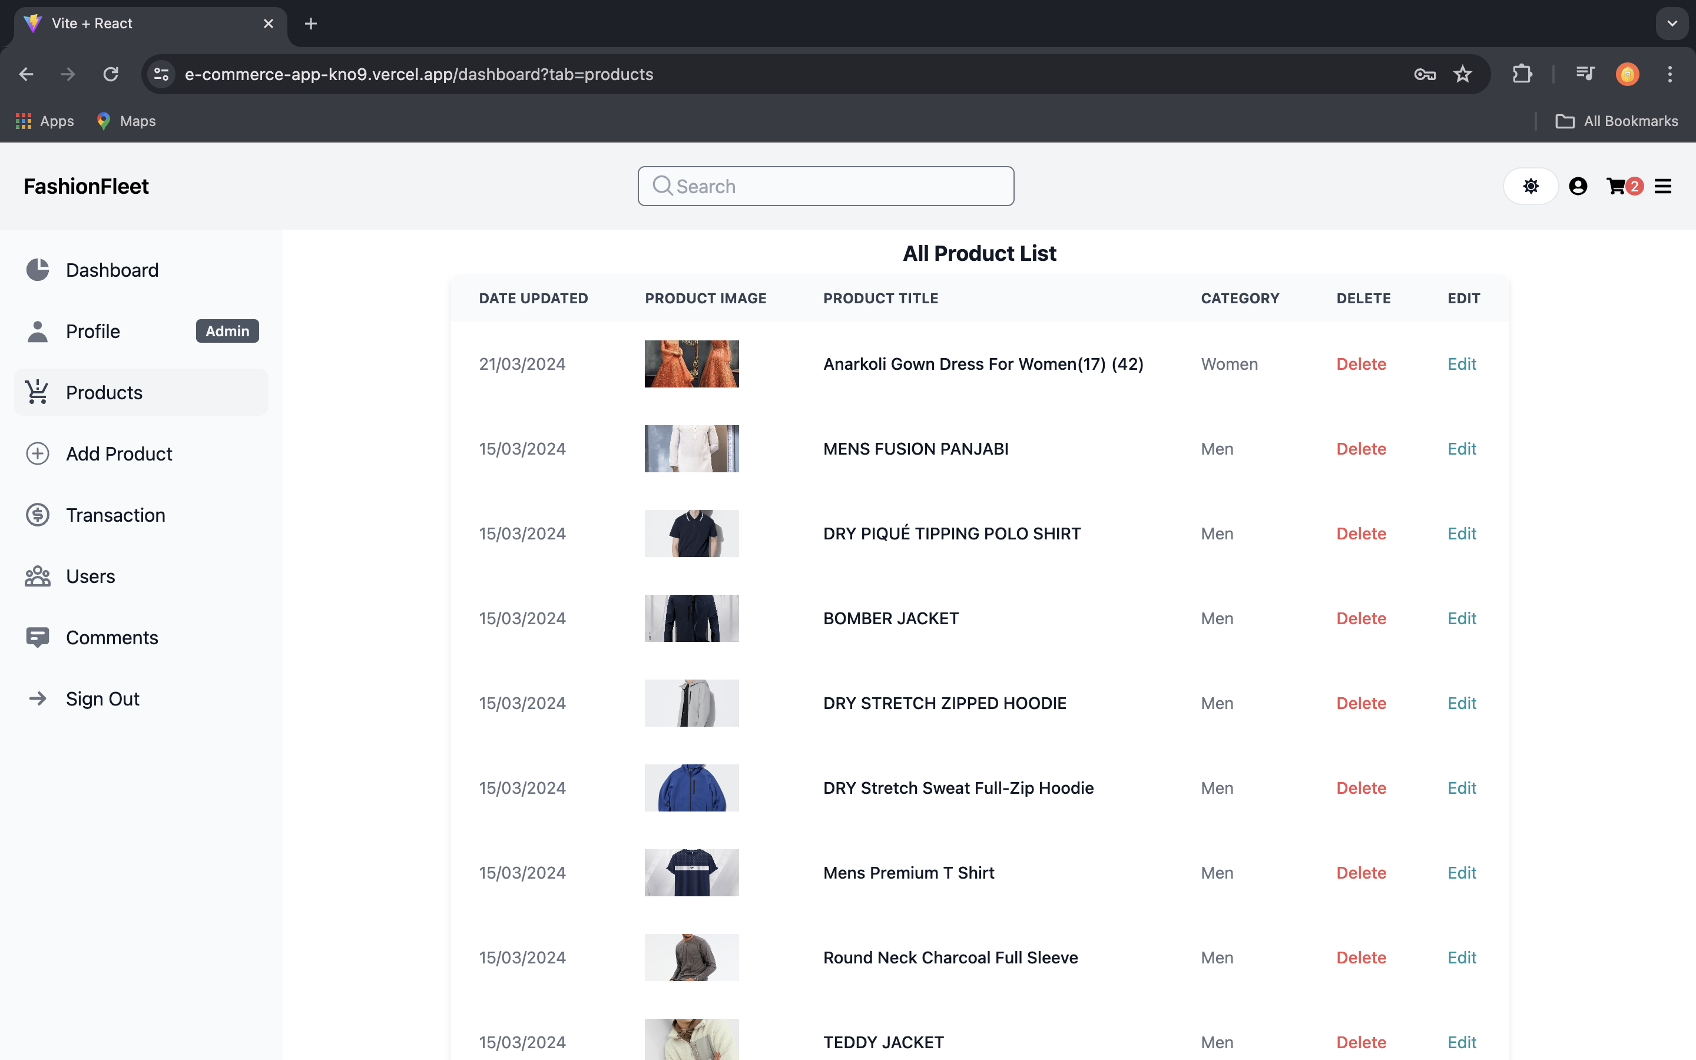Image resolution: width=1696 pixels, height=1060 pixels.
Task: Open Users in the sidebar
Action: 141,577
